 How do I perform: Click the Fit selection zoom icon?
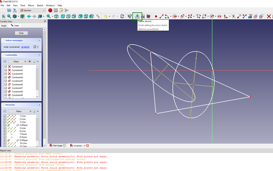pyautogui.click(x=9, y=16)
